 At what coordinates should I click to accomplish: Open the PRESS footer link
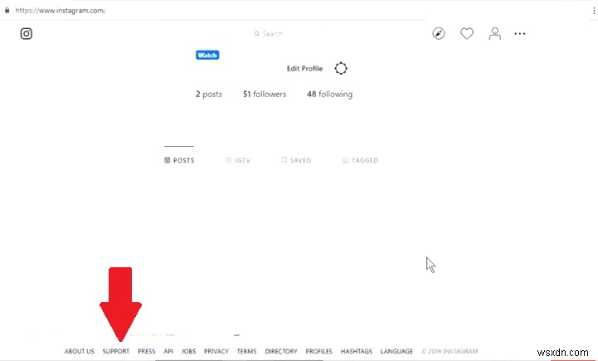pos(147,351)
